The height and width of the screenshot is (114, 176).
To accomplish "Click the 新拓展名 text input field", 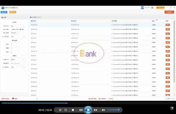I will pos(18,63).
